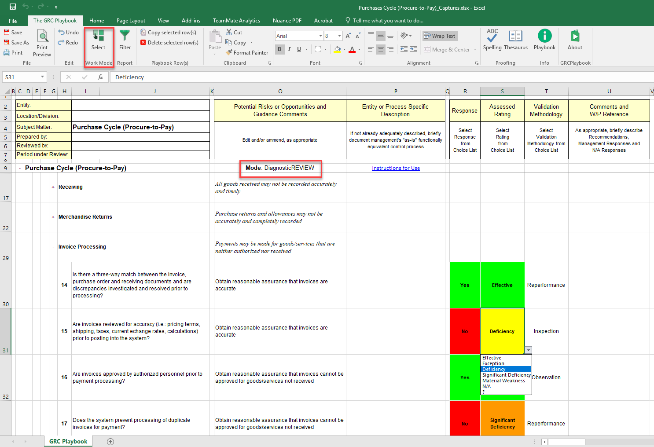The height and width of the screenshot is (447, 654).
Task: Click Delete selected row(s) icon
Action: click(143, 42)
